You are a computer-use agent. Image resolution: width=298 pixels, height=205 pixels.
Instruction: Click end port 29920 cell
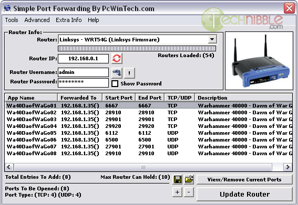(x=146, y=126)
